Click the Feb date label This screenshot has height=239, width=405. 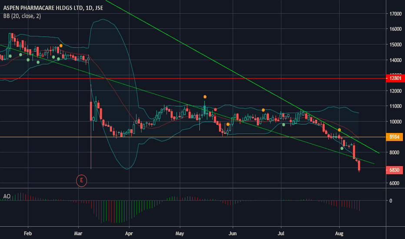tap(28, 234)
